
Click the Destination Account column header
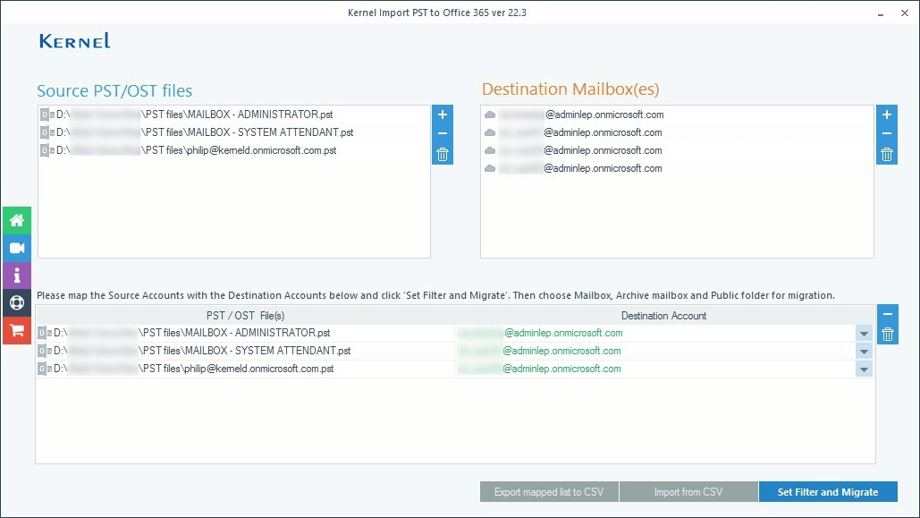[x=663, y=316]
